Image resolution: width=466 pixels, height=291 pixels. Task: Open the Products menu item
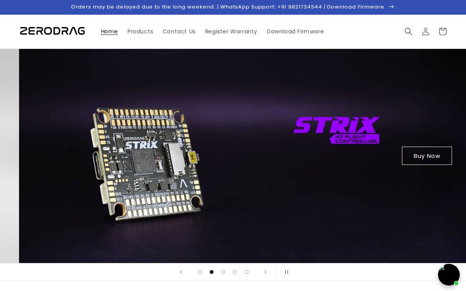140,31
